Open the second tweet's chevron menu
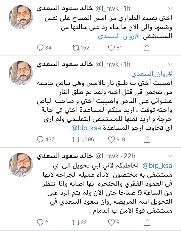 pyautogui.click(x=170, y=64)
